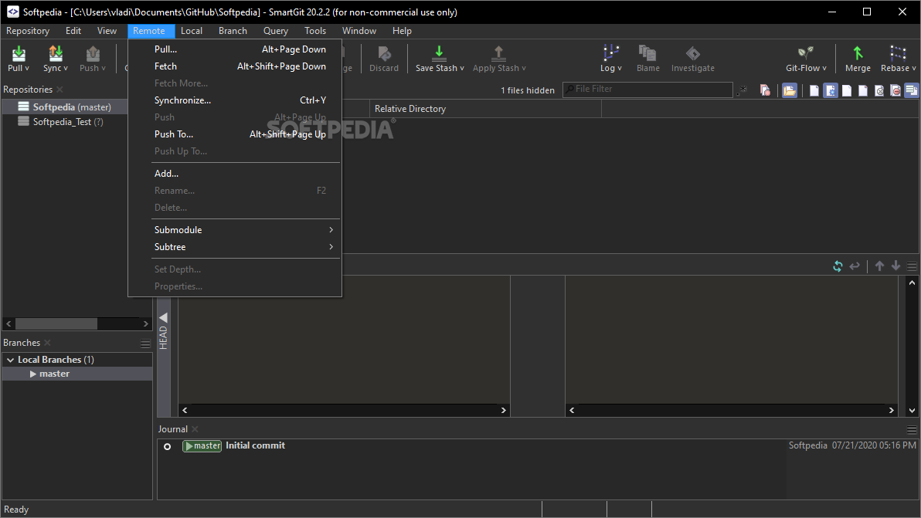
Task: Choose Fetch from the Remote menu
Action: (x=235, y=66)
